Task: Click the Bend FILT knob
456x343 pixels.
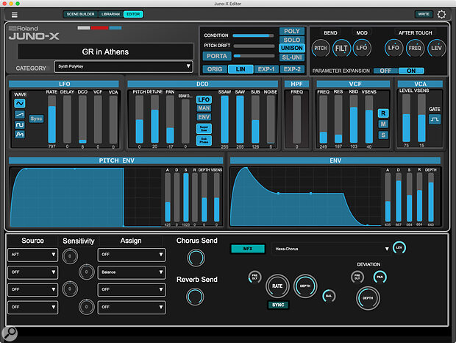Action: (x=341, y=49)
